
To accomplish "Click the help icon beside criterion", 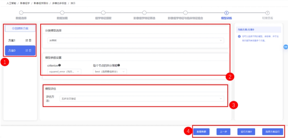I will 60,65.
